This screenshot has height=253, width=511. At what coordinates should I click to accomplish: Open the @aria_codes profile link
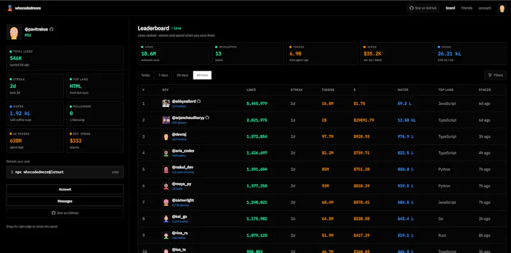(183, 151)
